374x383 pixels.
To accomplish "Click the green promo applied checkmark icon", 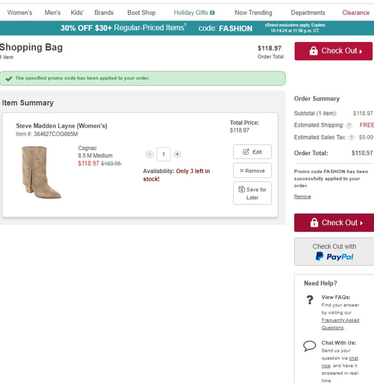I will click(x=9, y=79).
